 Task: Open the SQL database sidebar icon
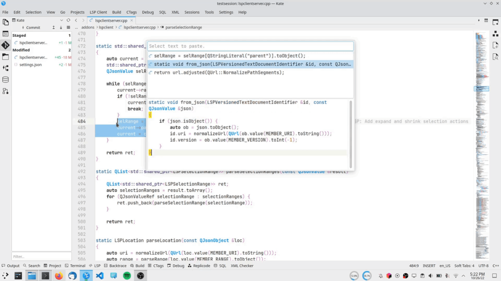click(5, 80)
